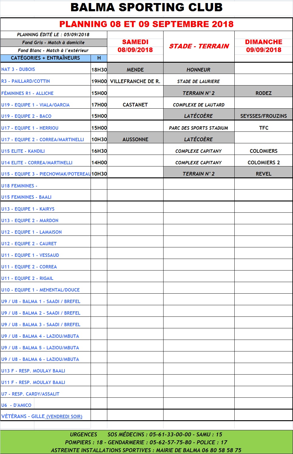Click the DIMANCHE 09/09/2018 header

[x=264, y=46]
